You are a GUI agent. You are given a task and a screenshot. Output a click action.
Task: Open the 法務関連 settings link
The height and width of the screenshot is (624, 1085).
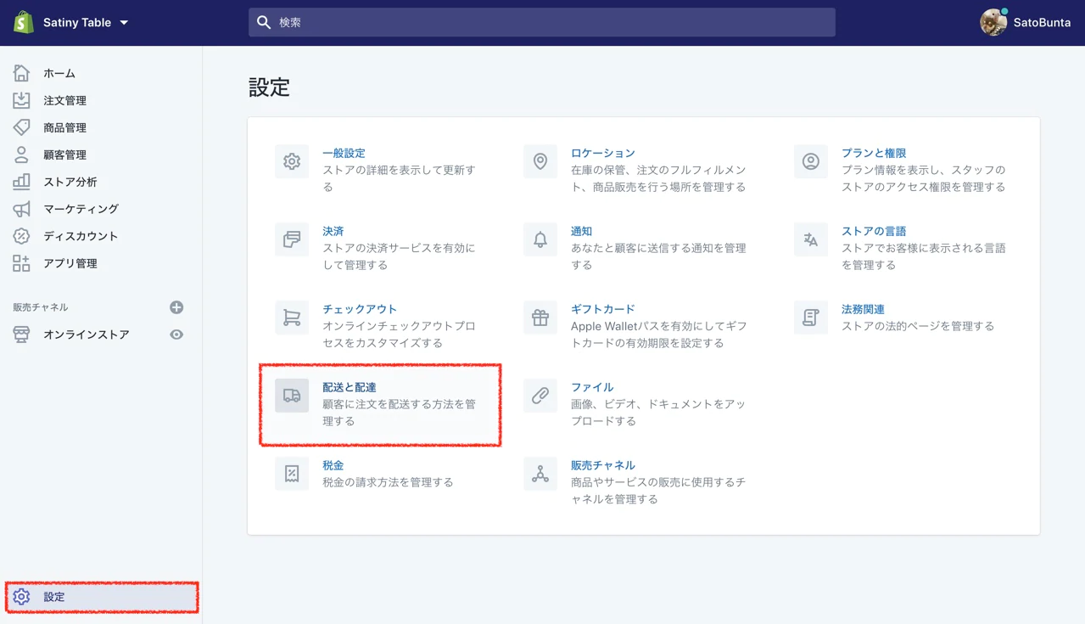(x=862, y=309)
